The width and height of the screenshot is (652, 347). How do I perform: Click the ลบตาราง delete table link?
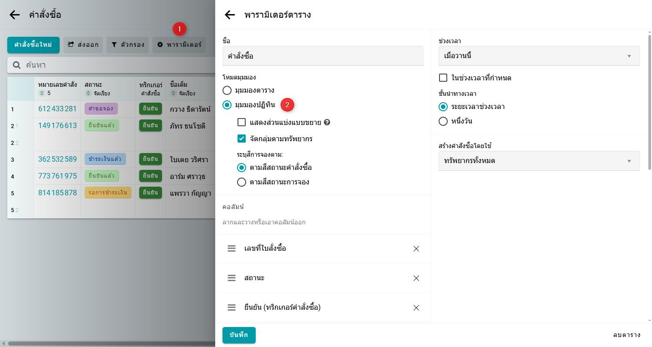point(627,335)
